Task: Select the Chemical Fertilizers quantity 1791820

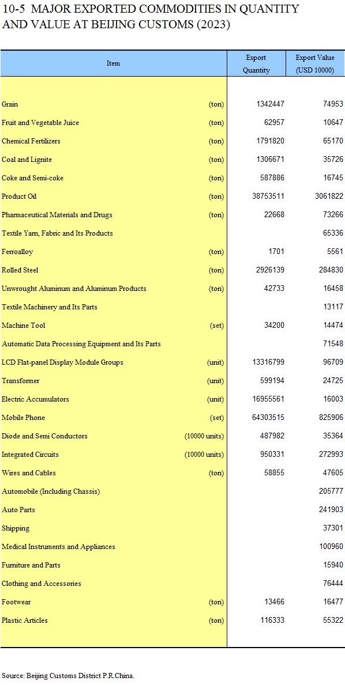Action: point(270,141)
